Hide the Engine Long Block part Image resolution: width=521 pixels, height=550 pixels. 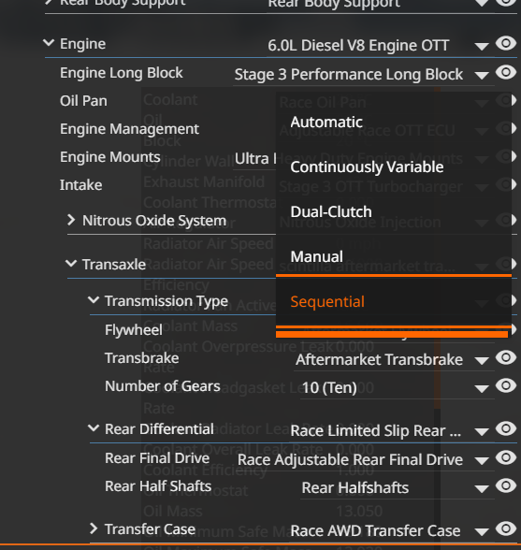pos(506,73)
